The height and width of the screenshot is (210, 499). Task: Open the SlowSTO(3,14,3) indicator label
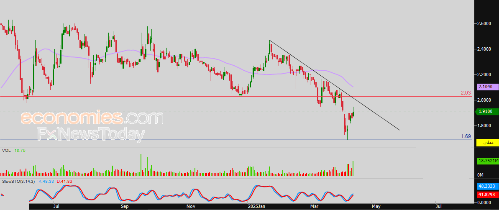click(19, 182)
